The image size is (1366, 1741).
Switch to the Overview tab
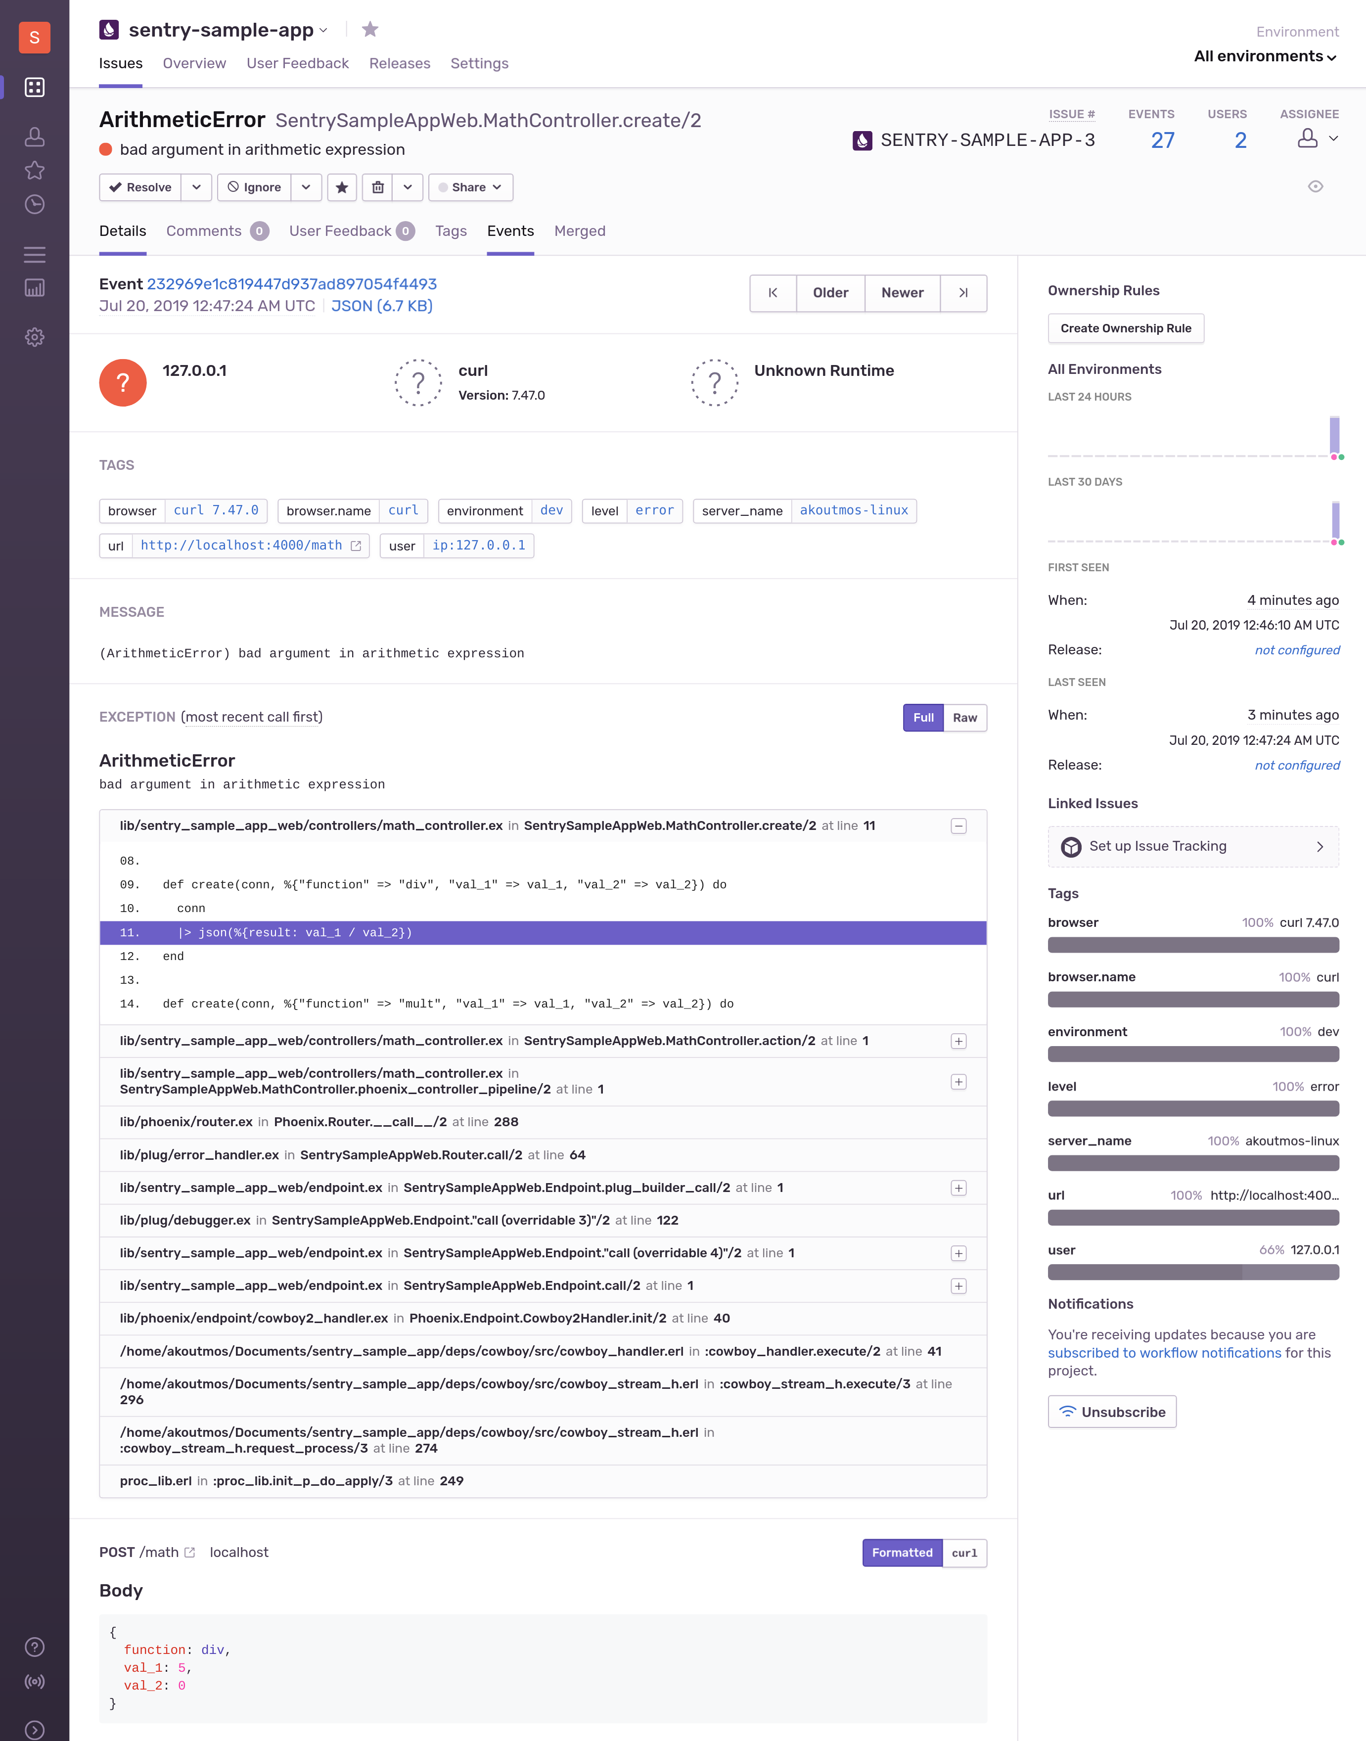point(194,63)
